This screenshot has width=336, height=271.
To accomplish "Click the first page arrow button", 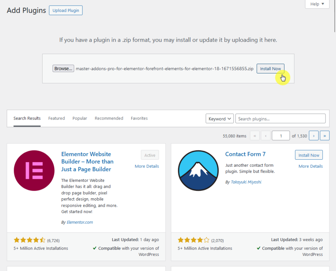I will [x=255, y=136].
